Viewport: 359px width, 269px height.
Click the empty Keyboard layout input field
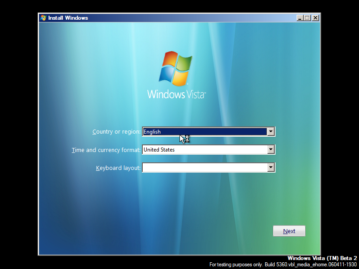pyautogui.click(x=202, y=167)
